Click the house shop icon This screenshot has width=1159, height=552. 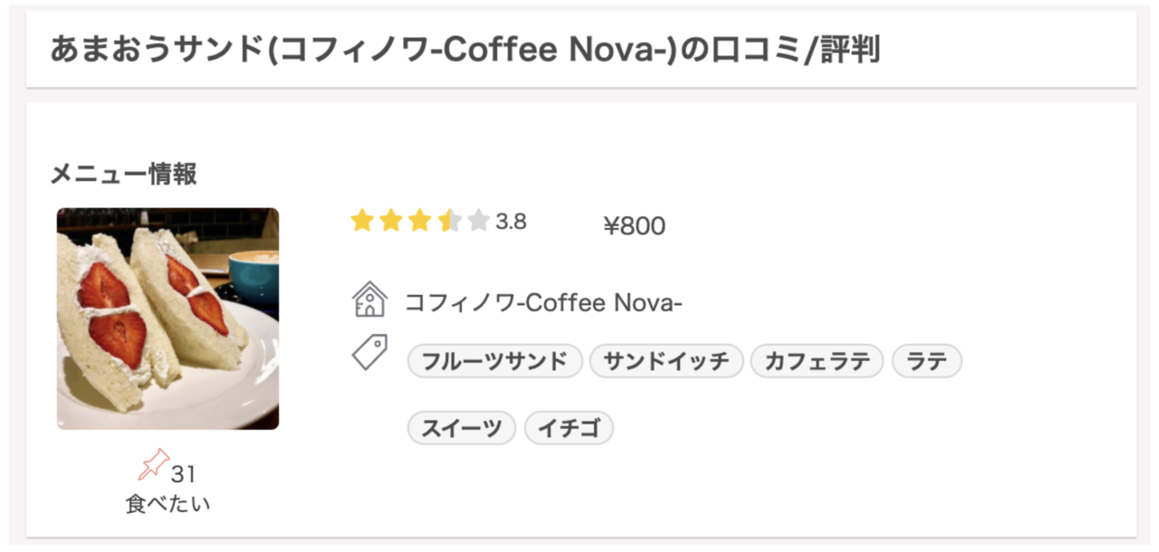(x=369, y=300)
